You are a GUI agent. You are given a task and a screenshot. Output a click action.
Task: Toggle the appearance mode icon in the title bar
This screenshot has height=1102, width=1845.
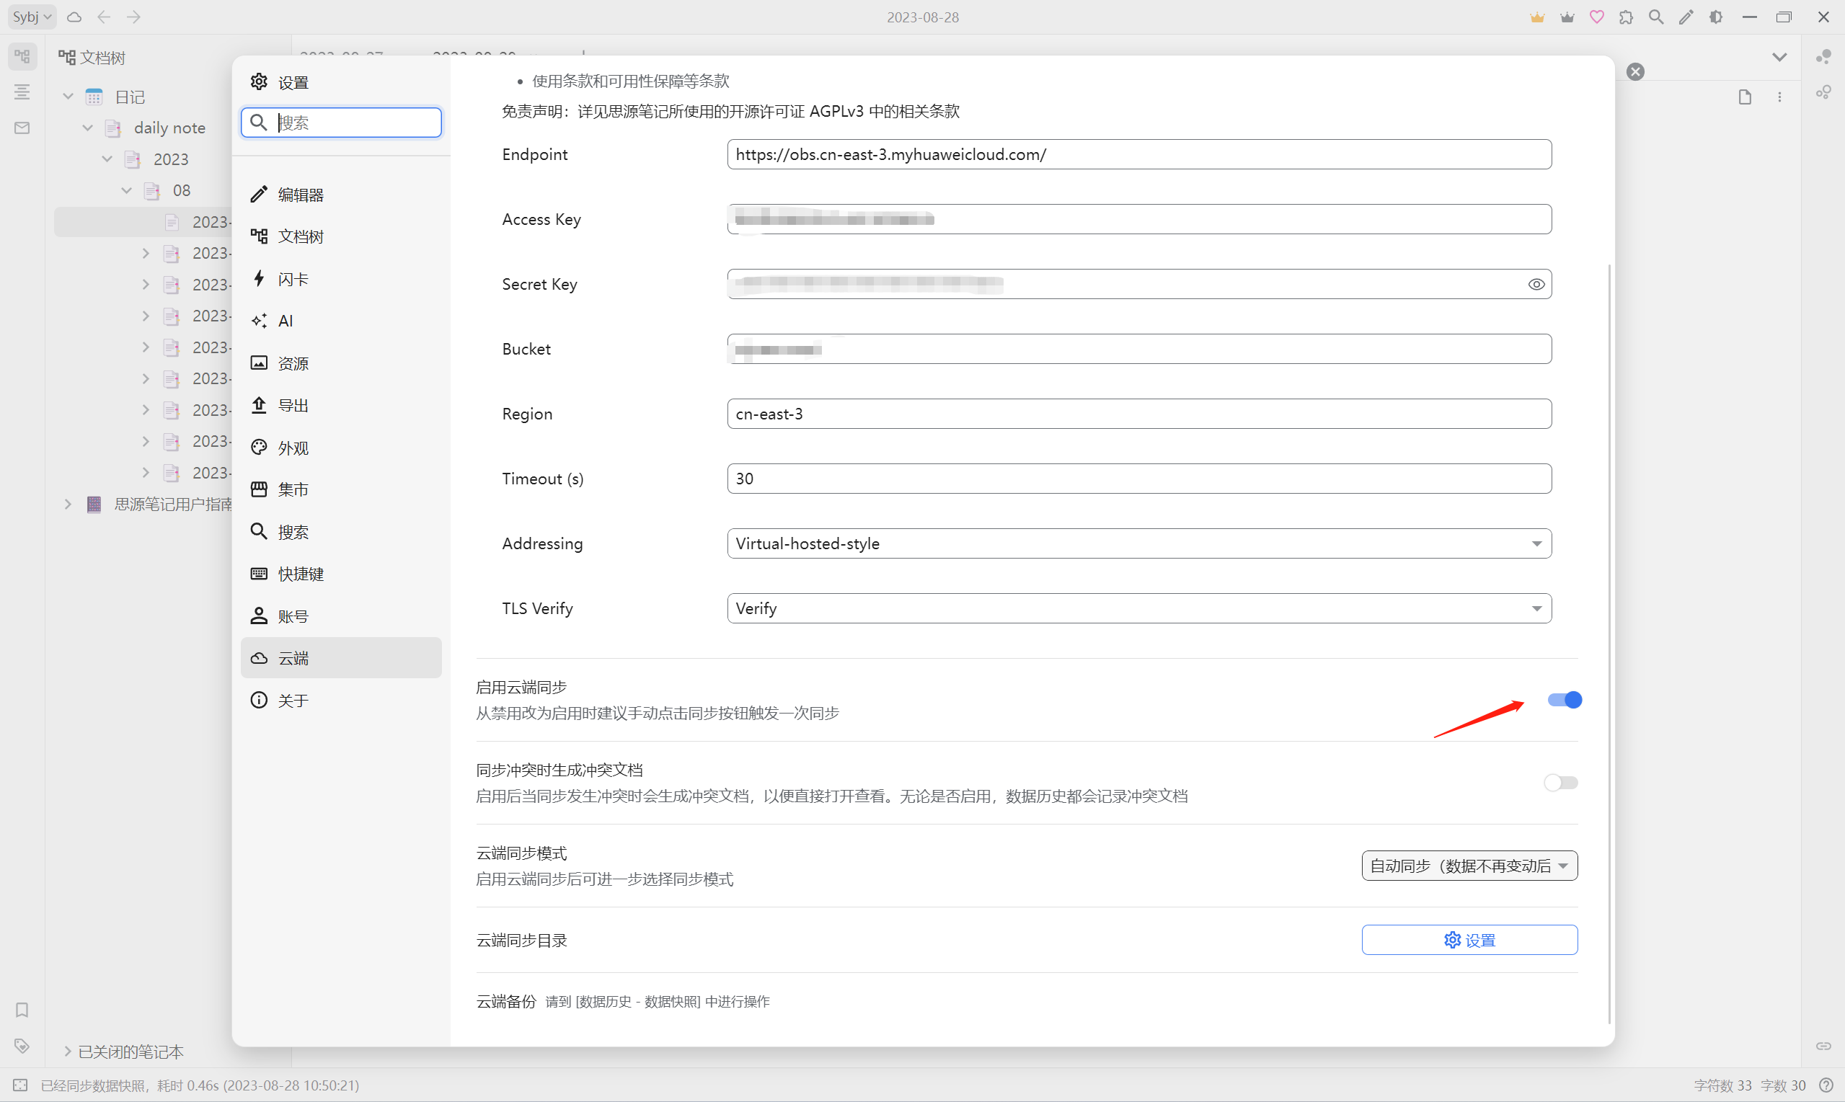click(1716, 17)
